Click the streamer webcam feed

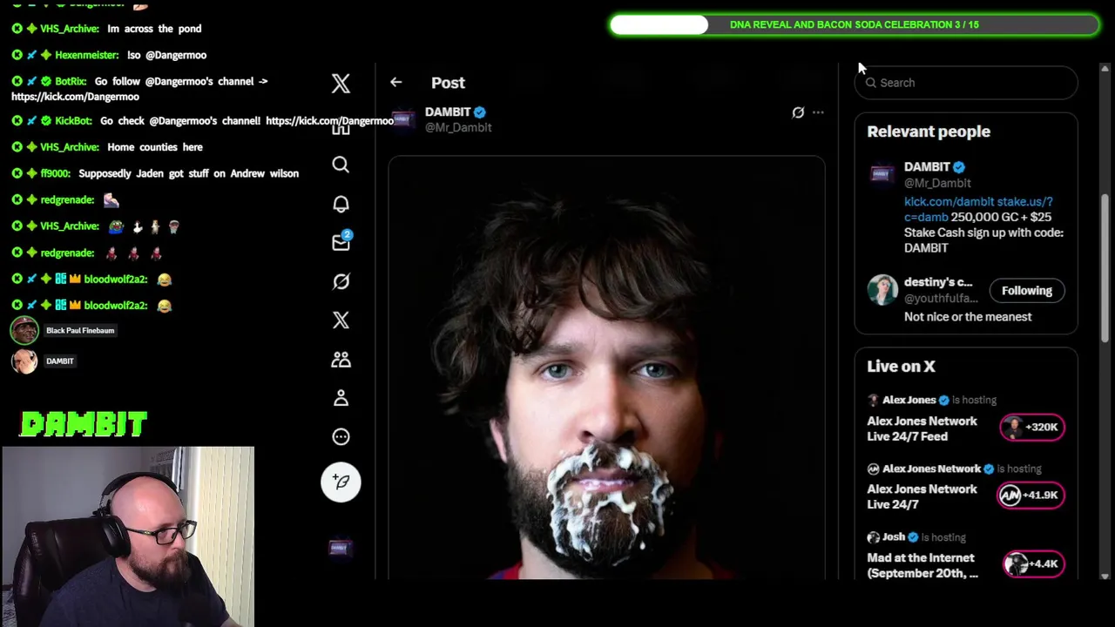[x=128, y=536]
